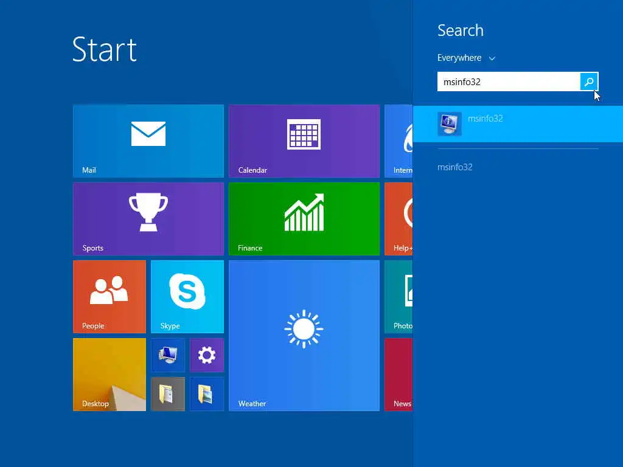Open the PC settings gear tile
Image resolution: width=623 pixels, height=467 pixels.
tap(207, 355)
